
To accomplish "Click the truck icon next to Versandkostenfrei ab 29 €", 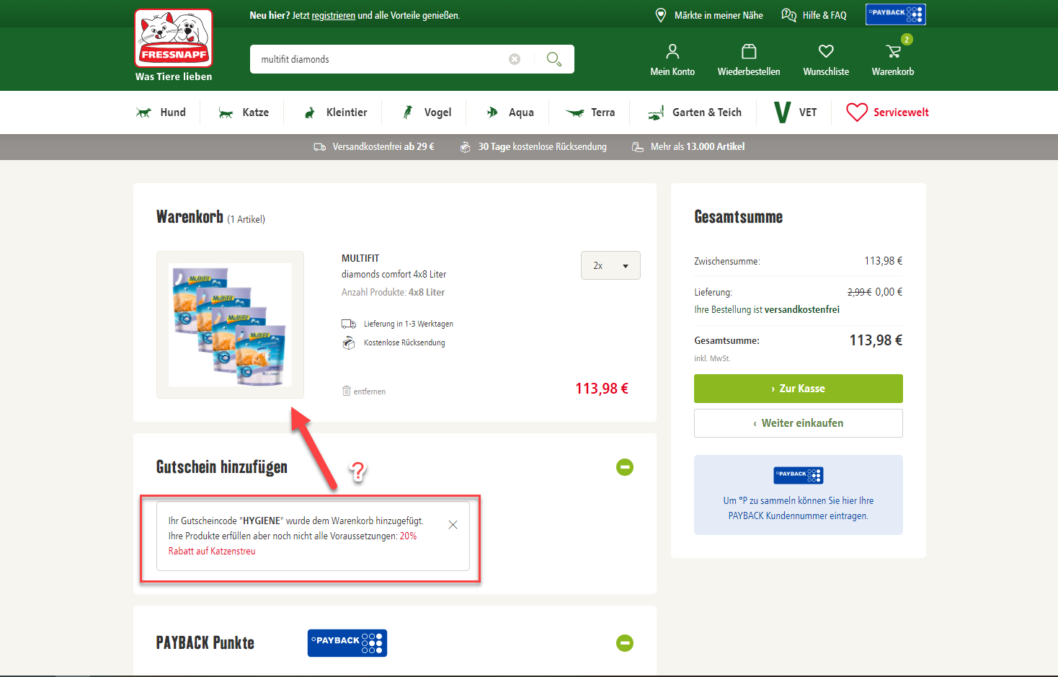I will pos(320,147).
